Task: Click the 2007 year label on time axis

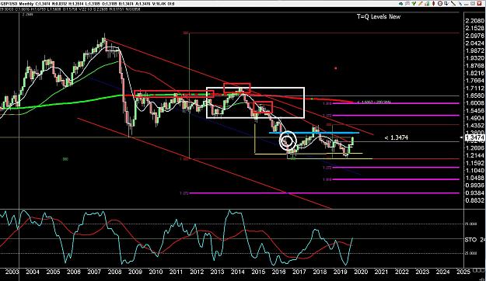Action: 94,272
